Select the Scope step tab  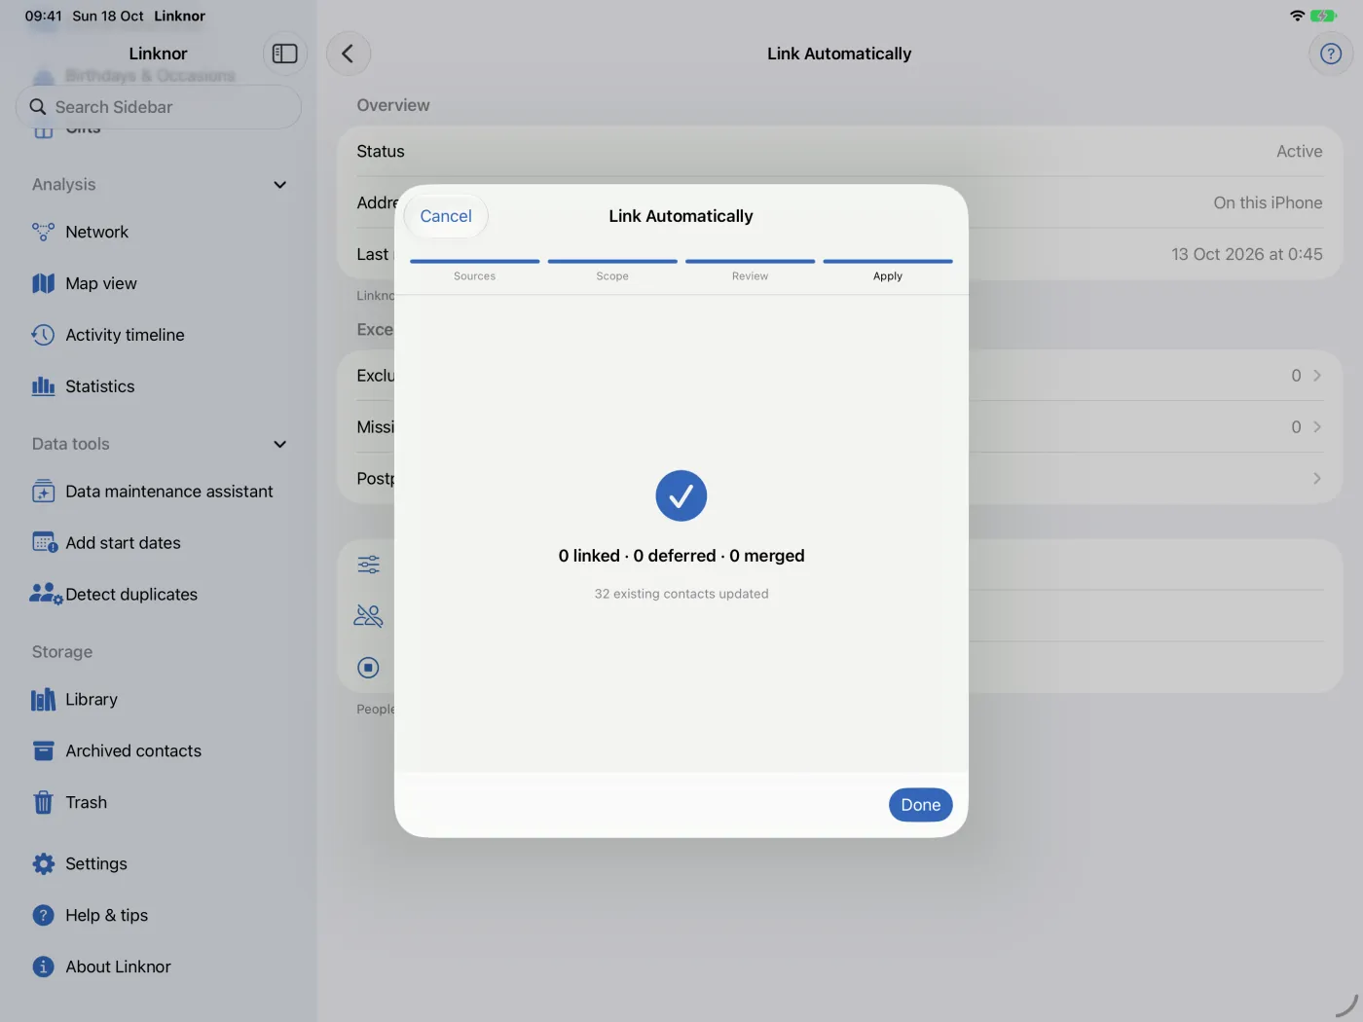point(612,271)
